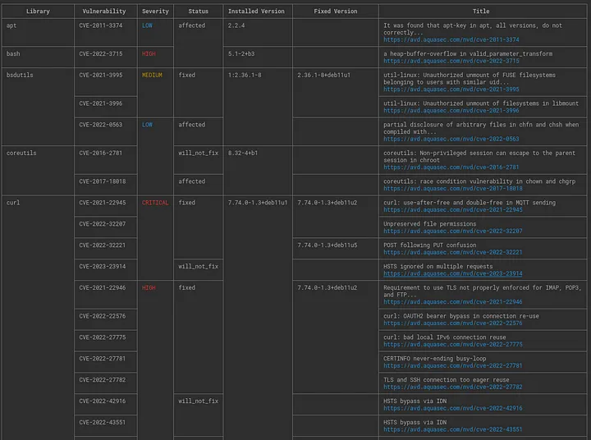Click the "Vulnerability" column header
The height and width of the screenshot is (440, 591).
pos(104,11)
